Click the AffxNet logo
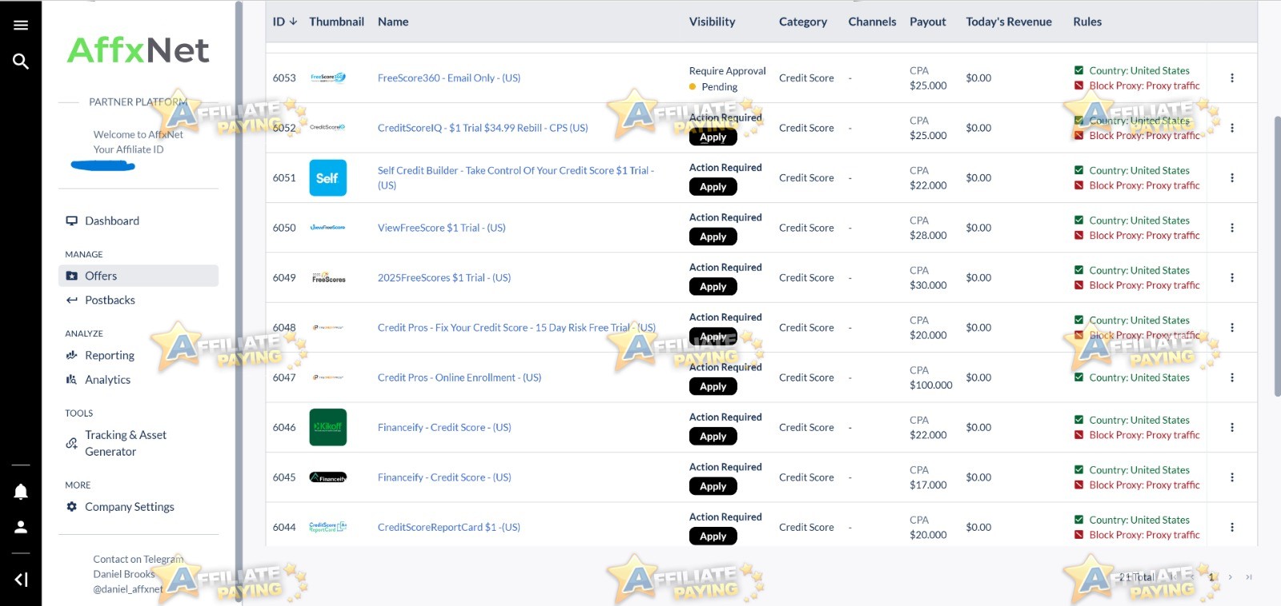The width and height of the screenshot is (1281, 606). point(139,50)
